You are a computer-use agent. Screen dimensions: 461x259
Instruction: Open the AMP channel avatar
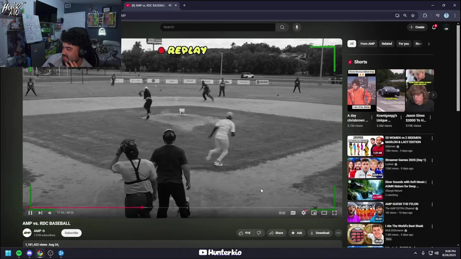(27, 233)
